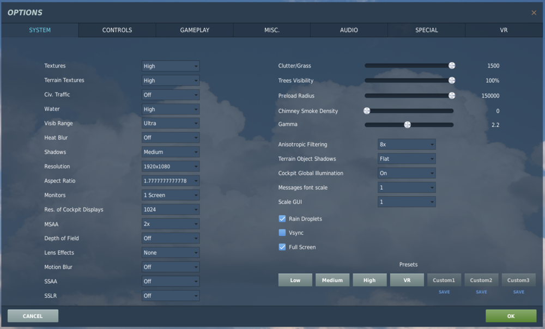Disable Rain Droplets
This screenshot has width=545, height=329.
282,218
